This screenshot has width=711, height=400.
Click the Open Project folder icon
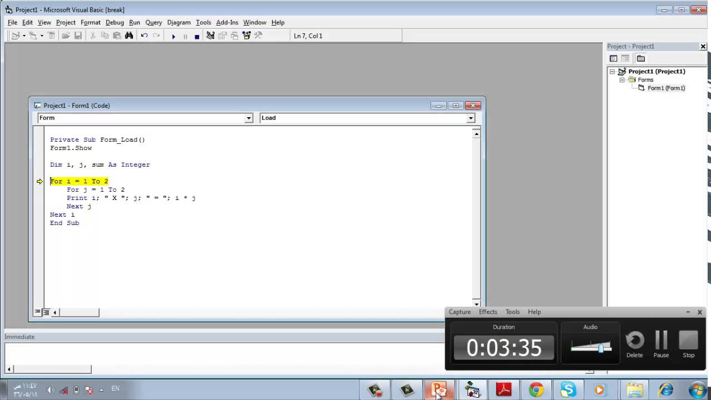(x=66, y=36)
